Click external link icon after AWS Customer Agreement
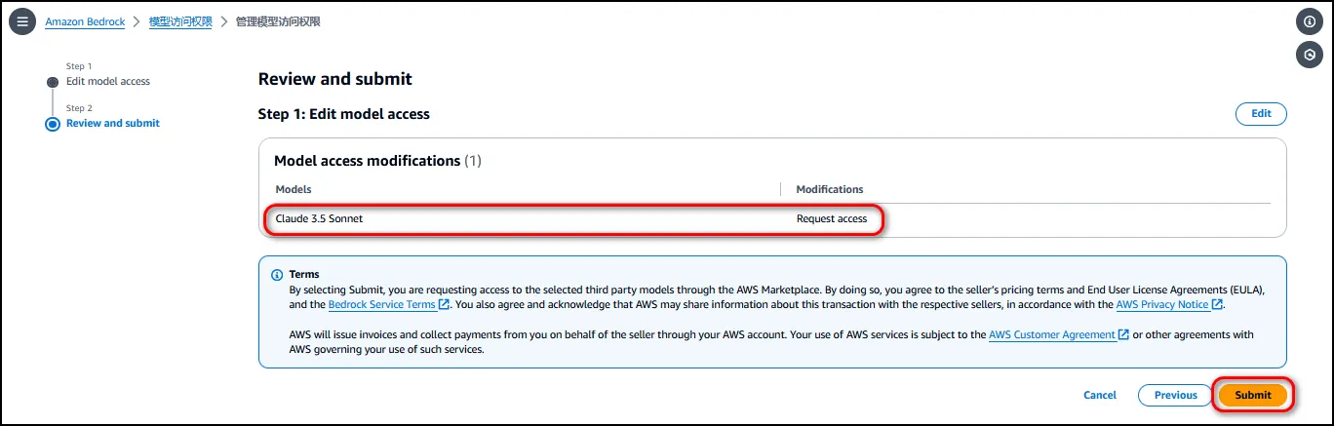 [x=1123, y=334]
